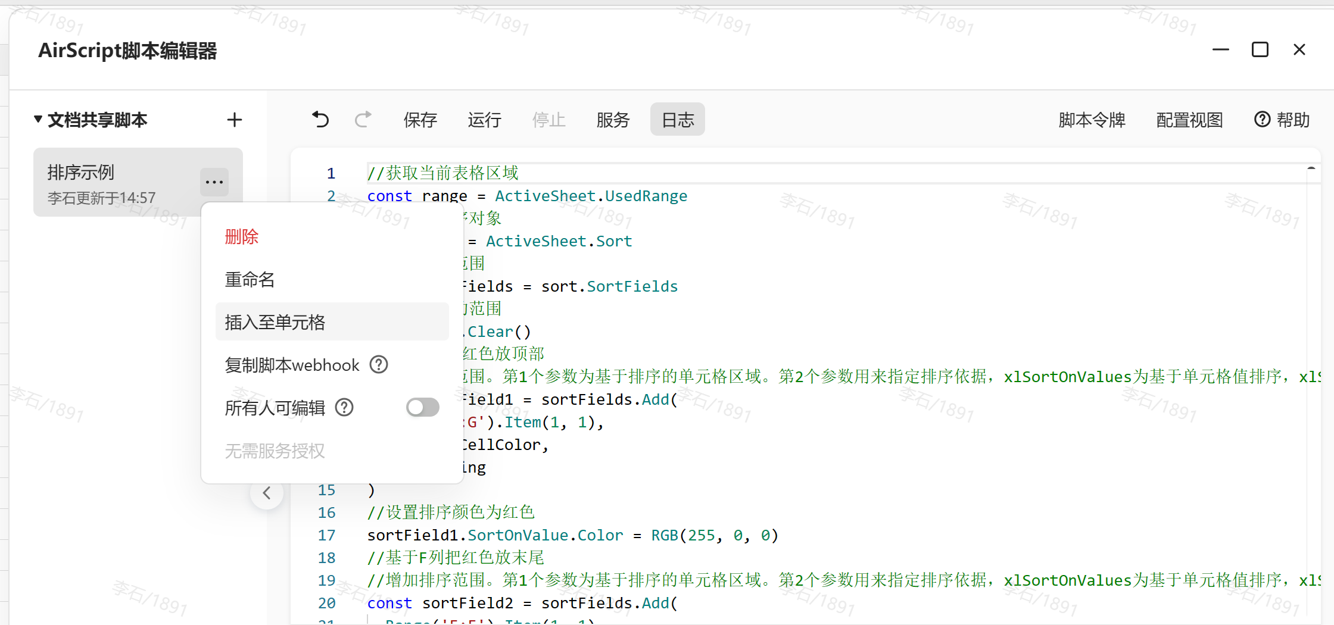Select 插入至单元格 menu entry
This screenshot has width=1334, height=625.
pos(332,321)
